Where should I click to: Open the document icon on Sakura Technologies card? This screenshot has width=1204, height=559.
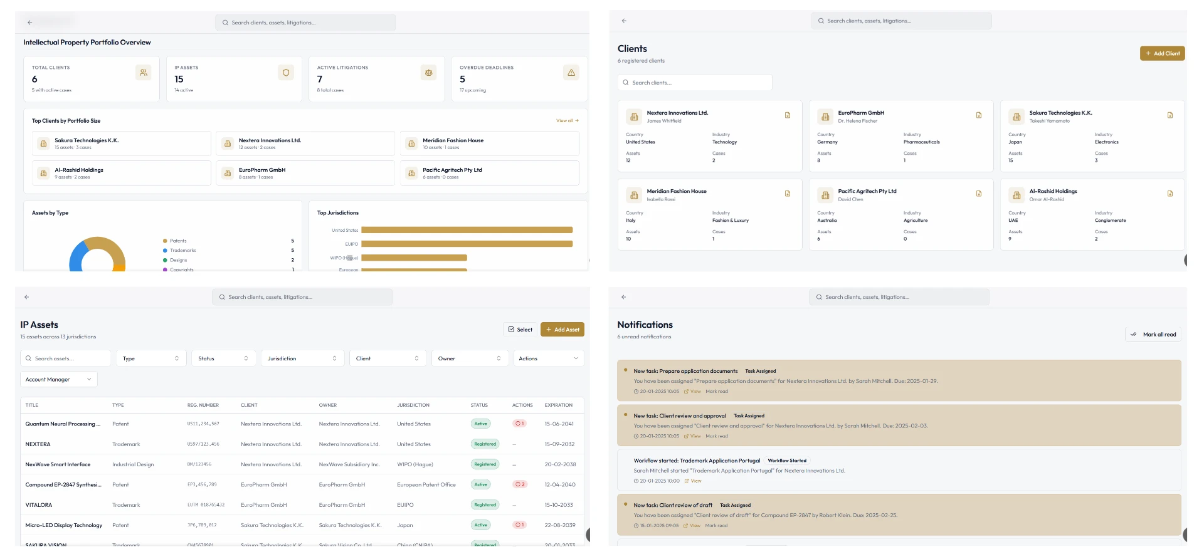pos(1170,115)
